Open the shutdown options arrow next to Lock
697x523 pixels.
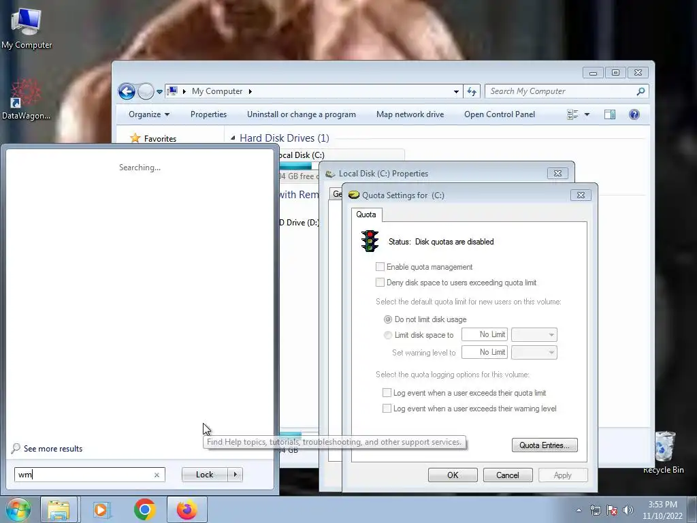(235, 475)
